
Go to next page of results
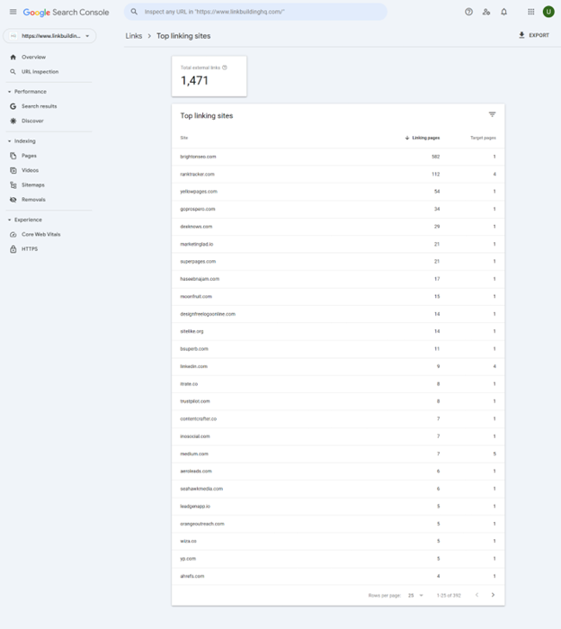[x=493, y=595]
